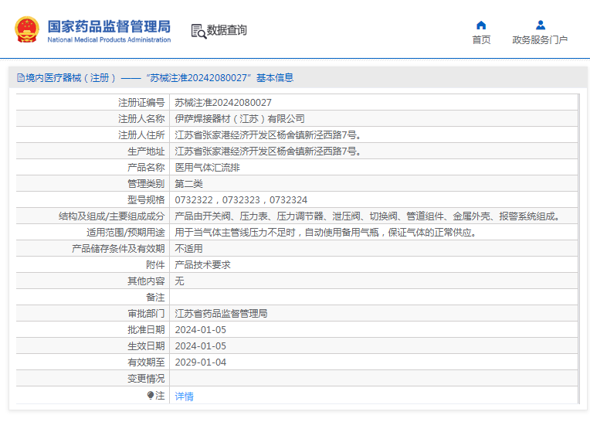Open 政务服务门户 text link

[540, 40]
